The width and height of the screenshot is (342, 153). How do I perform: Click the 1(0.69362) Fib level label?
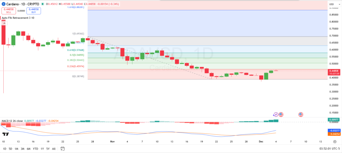pyautogui.click(x=78, y=34)
